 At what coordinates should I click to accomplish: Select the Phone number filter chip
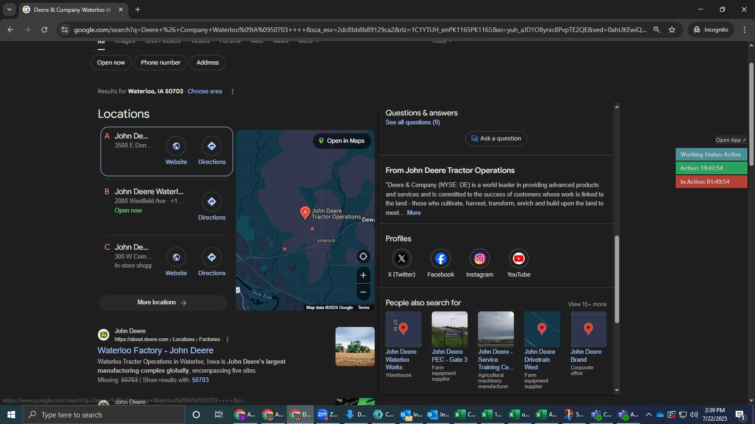pyautogui.click(x=160, y=63)
